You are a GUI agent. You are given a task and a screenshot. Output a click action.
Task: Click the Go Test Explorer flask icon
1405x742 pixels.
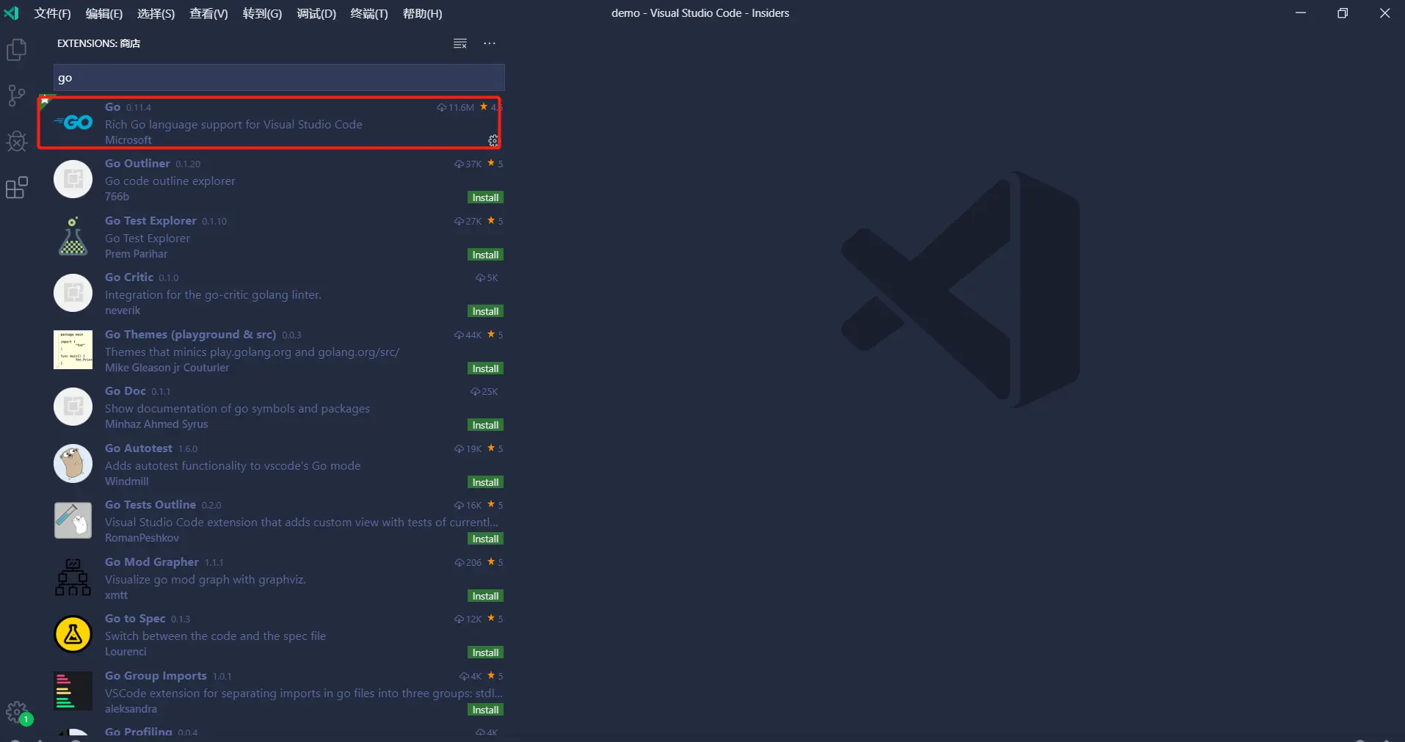73,236
